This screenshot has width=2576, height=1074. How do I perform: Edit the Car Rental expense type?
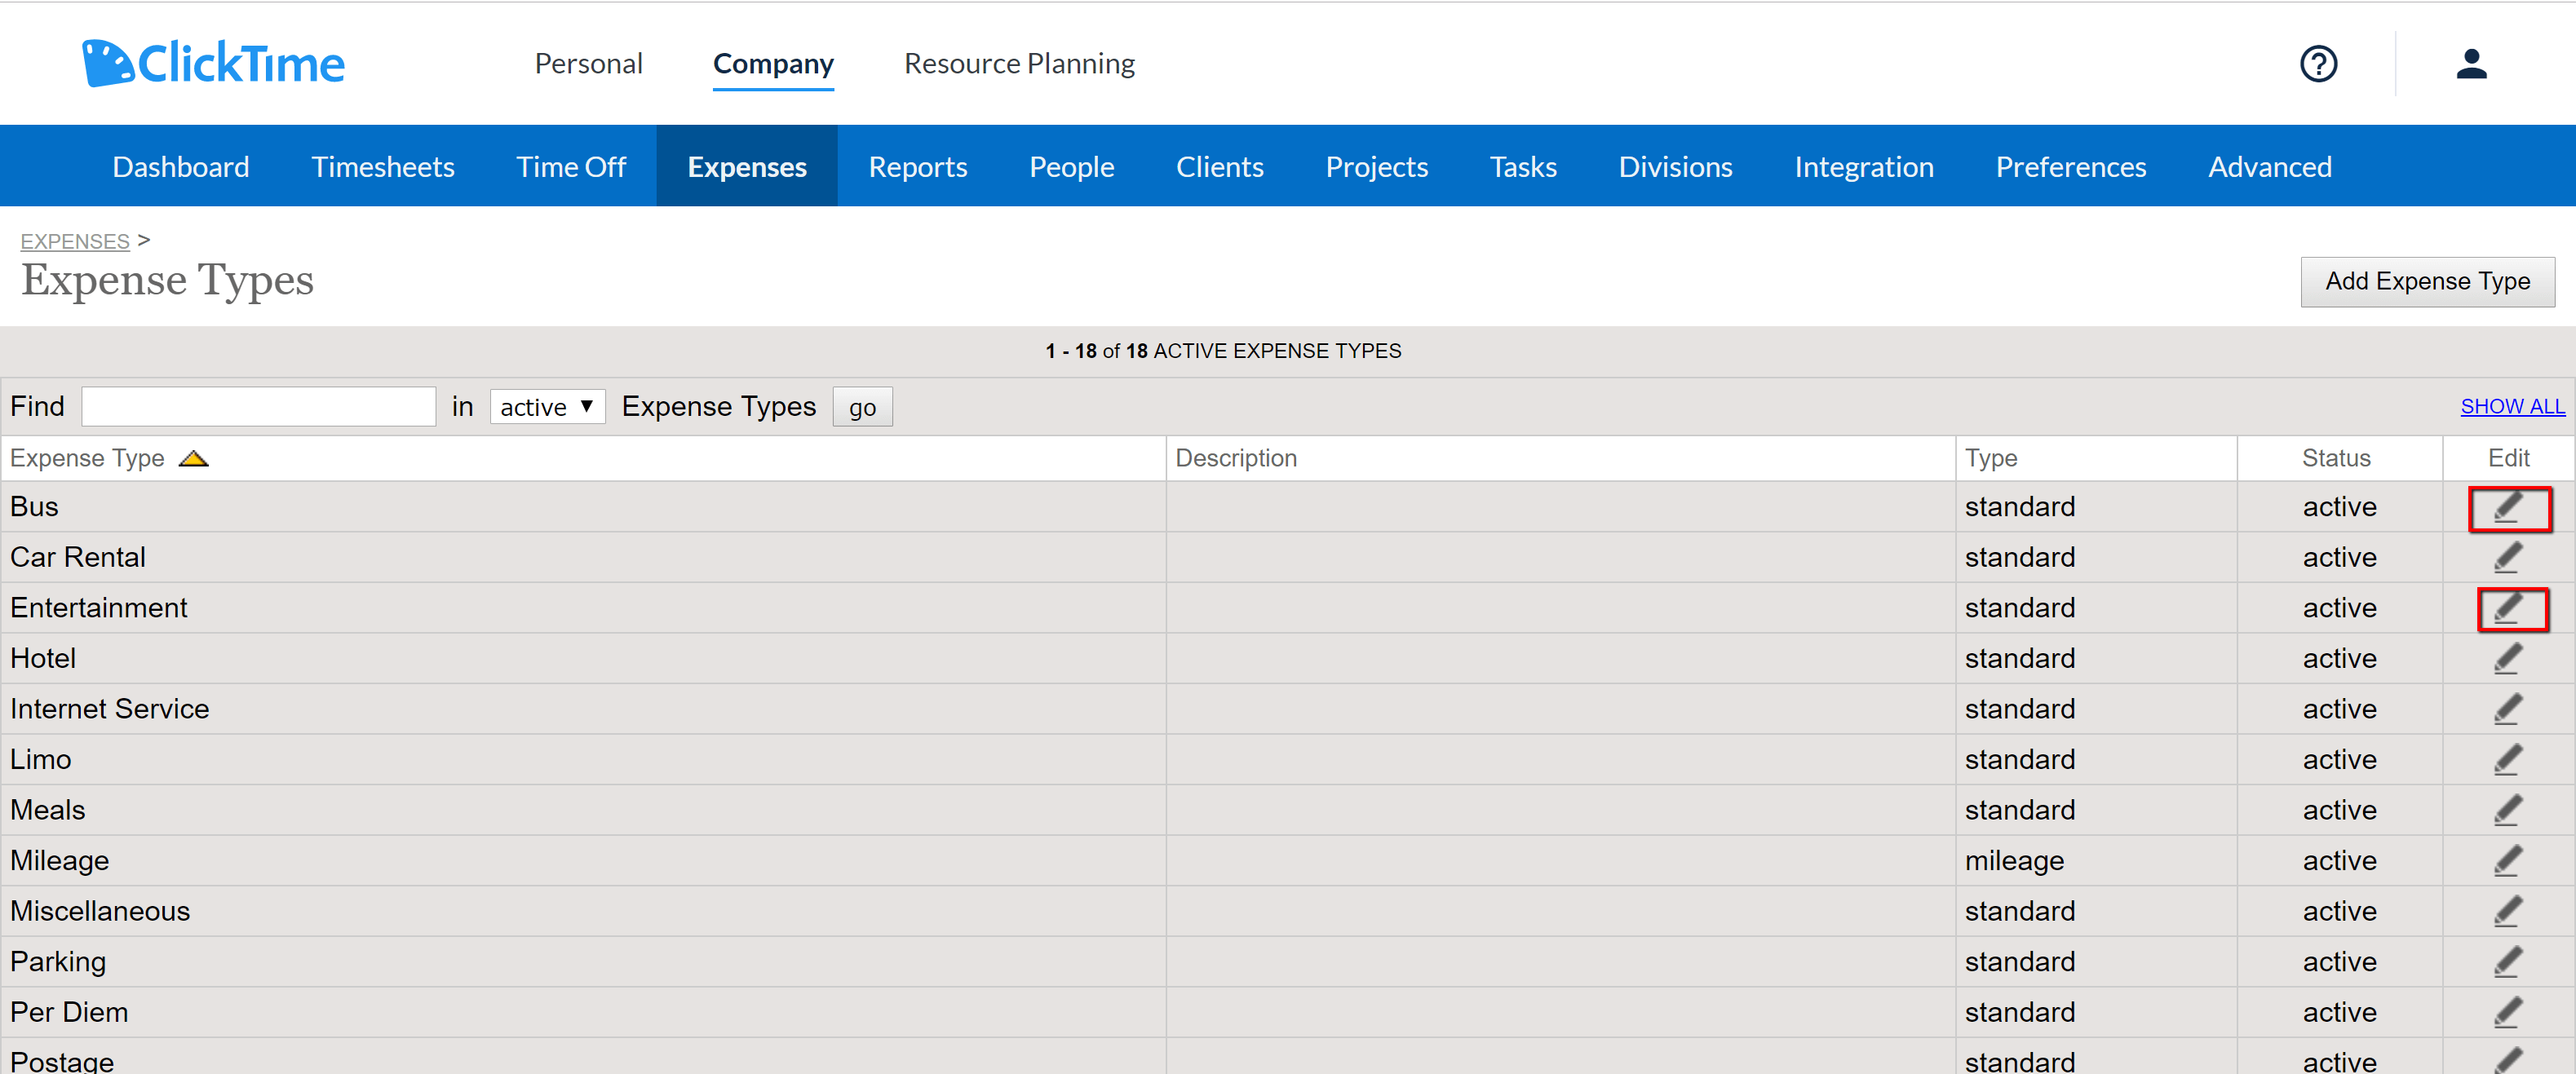tap(2508, 557)
